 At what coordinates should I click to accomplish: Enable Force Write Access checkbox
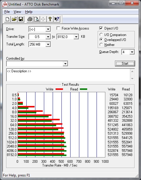[58, 28]
